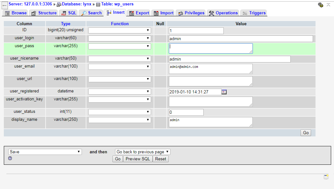
Task: Click the 'varchar(60)' type cell
Action: coord(66,38)
